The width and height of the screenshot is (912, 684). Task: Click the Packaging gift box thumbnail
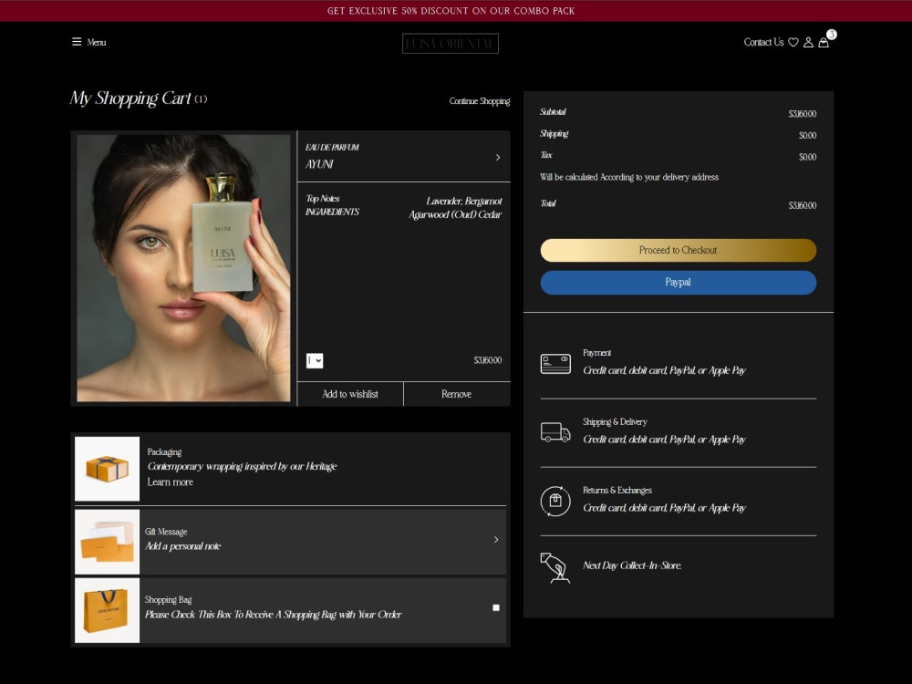(107, 469)
